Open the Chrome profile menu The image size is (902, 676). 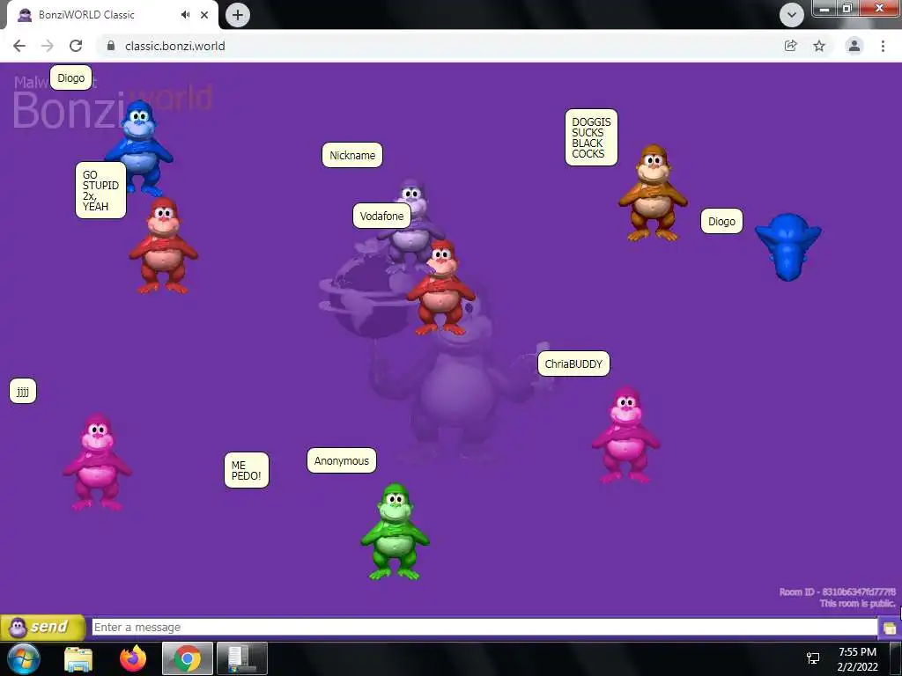(854, 46)
